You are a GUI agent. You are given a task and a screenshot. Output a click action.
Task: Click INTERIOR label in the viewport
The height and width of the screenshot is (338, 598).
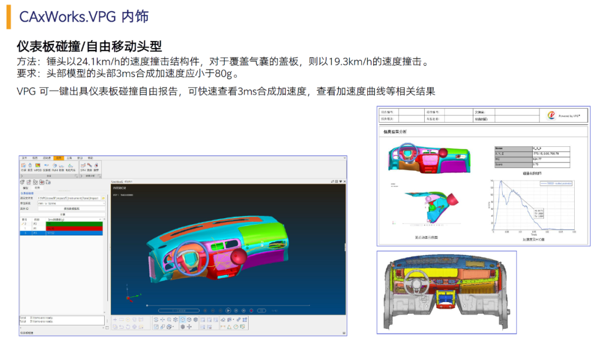tap(119, 188)
